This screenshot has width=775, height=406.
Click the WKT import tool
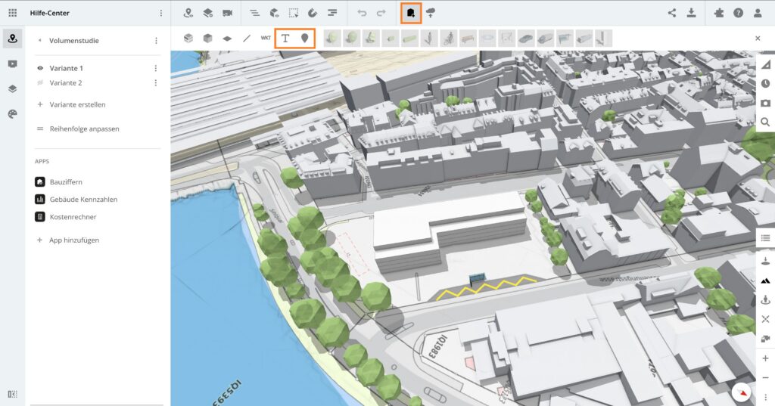[x=266, y=38]
